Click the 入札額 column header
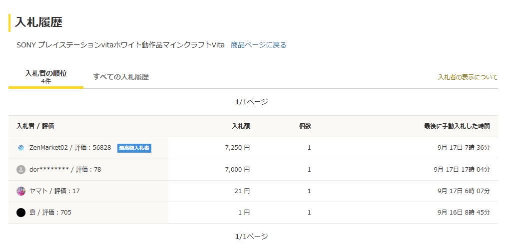The width and height of the screenshot is (510, 248). (241, 126)
